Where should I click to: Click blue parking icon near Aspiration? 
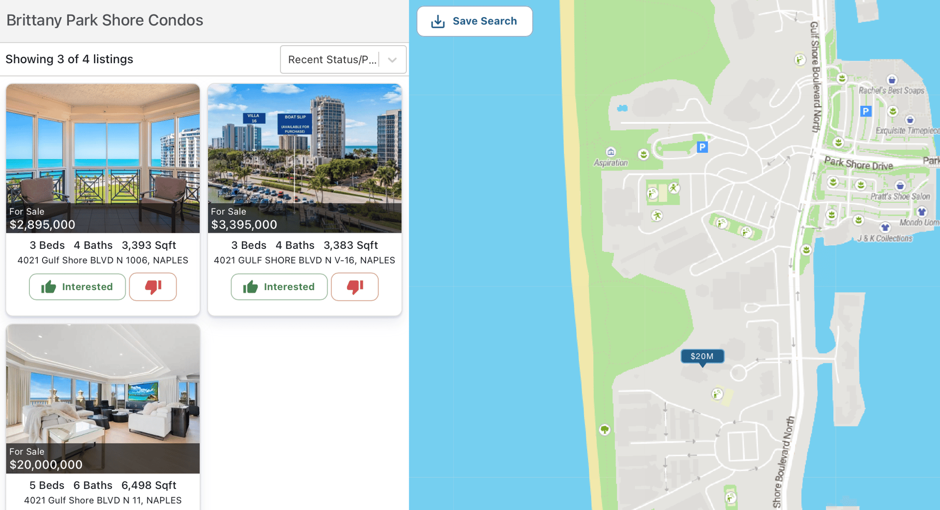[x=702, y=146]
